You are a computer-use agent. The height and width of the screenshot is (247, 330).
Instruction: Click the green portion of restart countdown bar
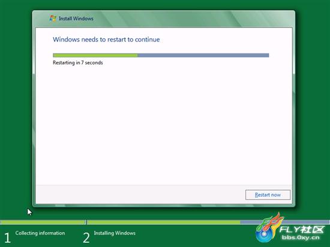[95, 55]
